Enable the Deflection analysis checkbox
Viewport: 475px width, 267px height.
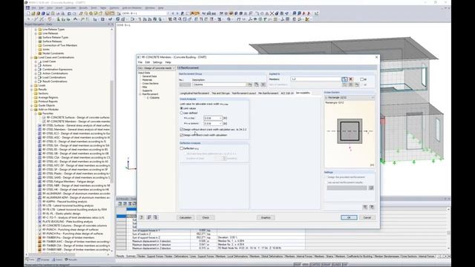tap(181, 148)
